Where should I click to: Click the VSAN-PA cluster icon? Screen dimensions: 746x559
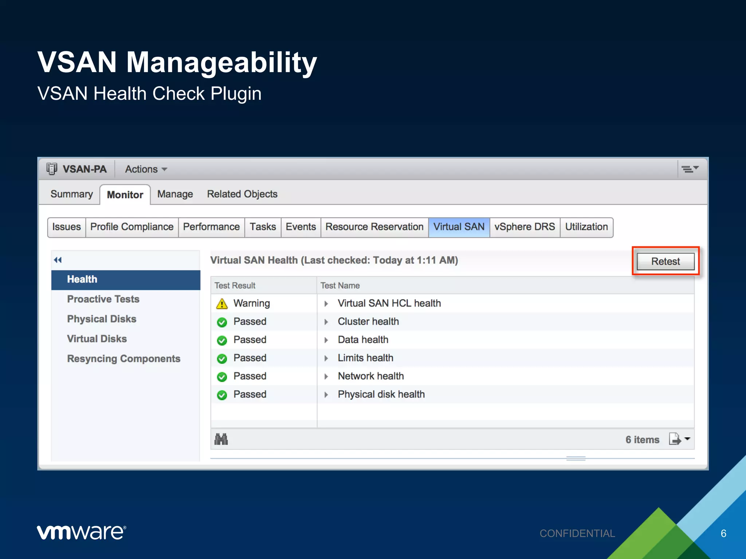coord(52,169)
